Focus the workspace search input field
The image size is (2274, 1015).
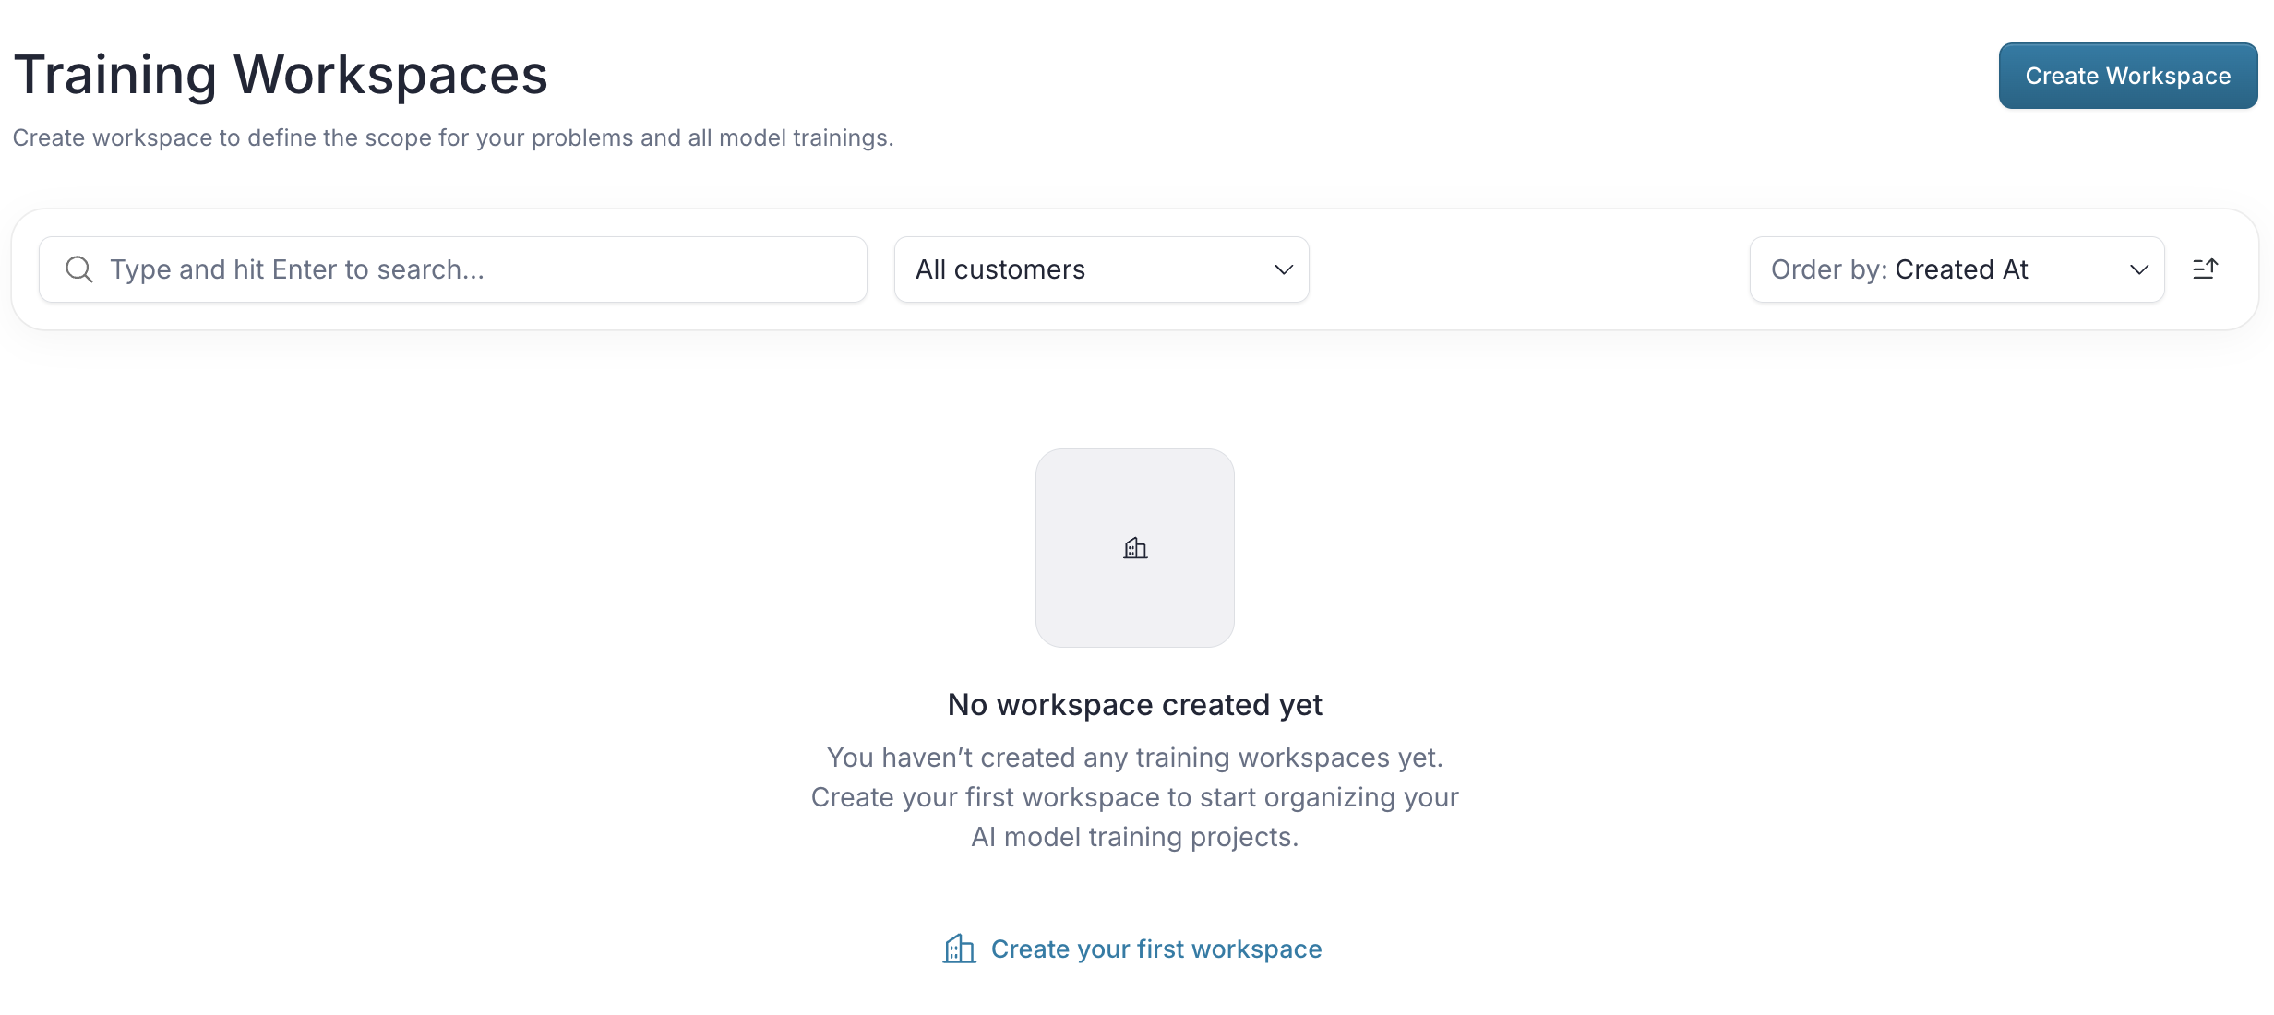[x=453, y=269]
